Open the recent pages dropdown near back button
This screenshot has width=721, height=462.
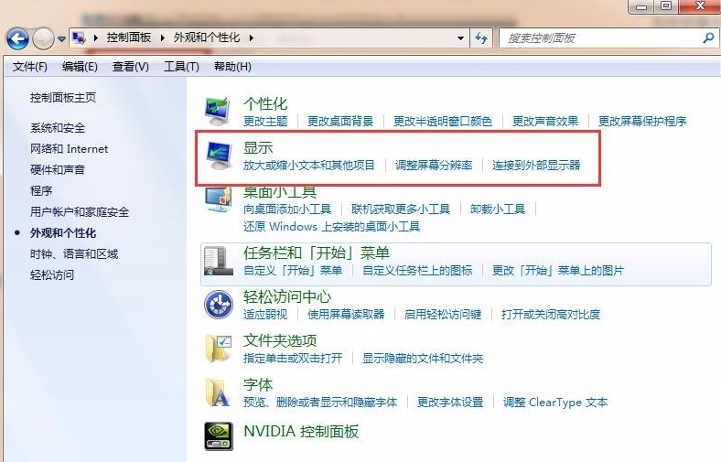(x=62, y=39)
